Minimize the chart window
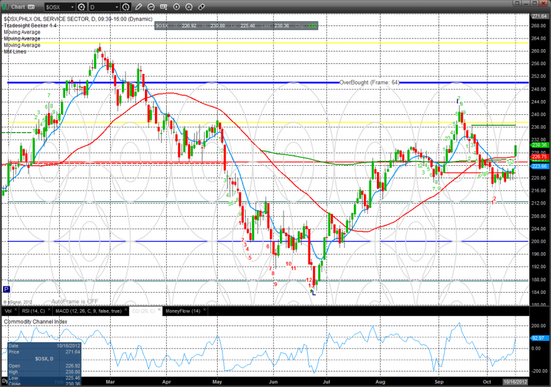Viewport: 551px width, 387px height. pyautogui.click(x=526, y=3)
